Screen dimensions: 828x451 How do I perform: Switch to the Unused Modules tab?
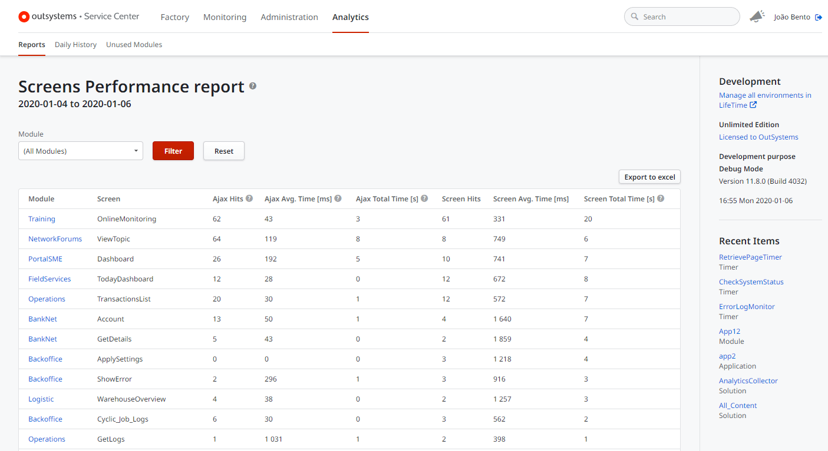coord(134,45)
